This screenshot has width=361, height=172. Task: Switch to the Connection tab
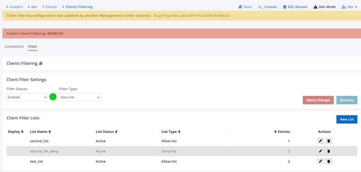[x=14, y=47]
